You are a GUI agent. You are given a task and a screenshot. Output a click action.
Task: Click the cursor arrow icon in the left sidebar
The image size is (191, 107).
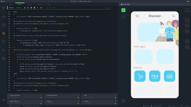4,50
